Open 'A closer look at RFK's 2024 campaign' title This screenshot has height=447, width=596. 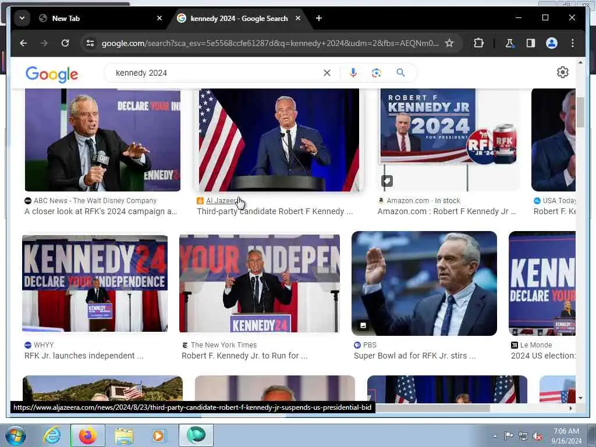101,212
